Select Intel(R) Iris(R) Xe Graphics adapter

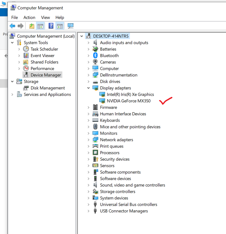click(x=130, y=95)
